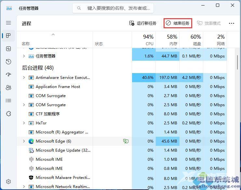Click the vertical scrollbar thumb
241x190 pixels.
[237, 62]
